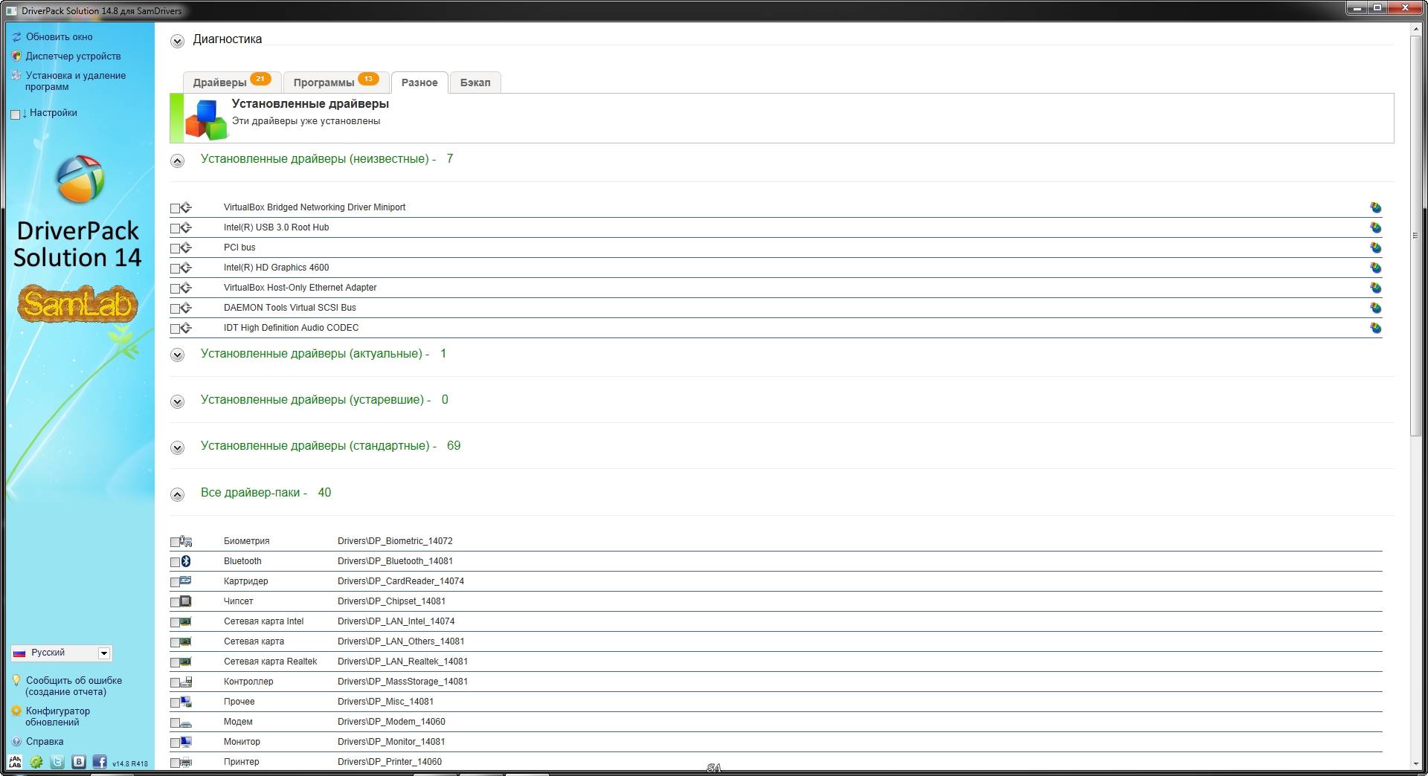This screenshot has width=1428, height=776.
Task: Switch to the Программы tab
Action: pos(336,82)
